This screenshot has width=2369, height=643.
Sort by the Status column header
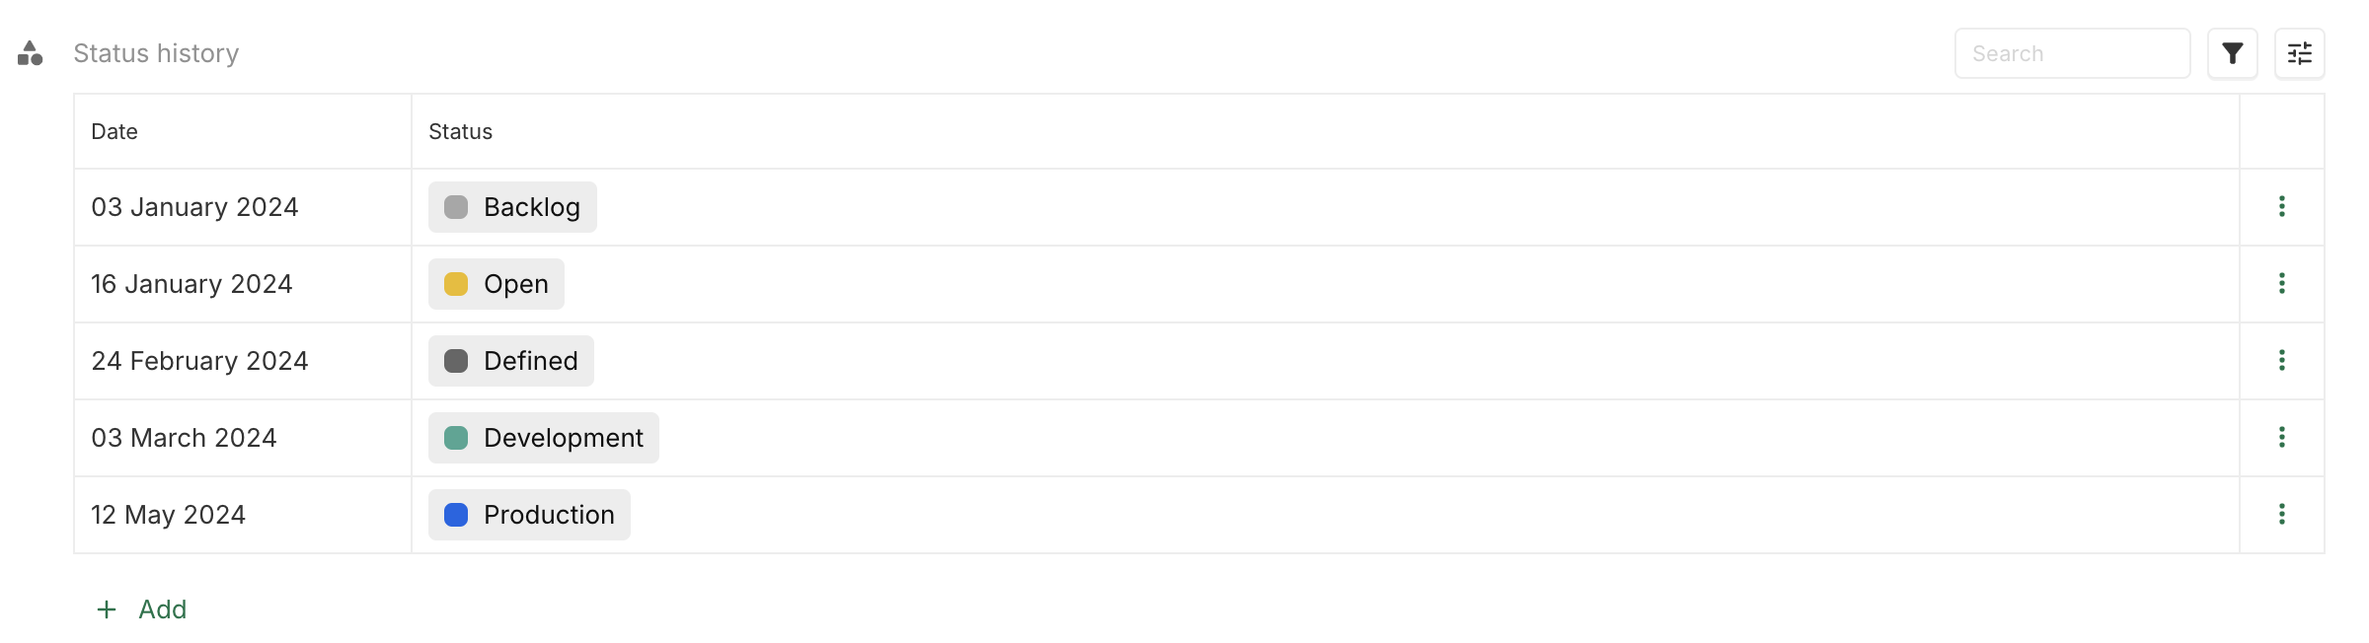pos(460,130)
